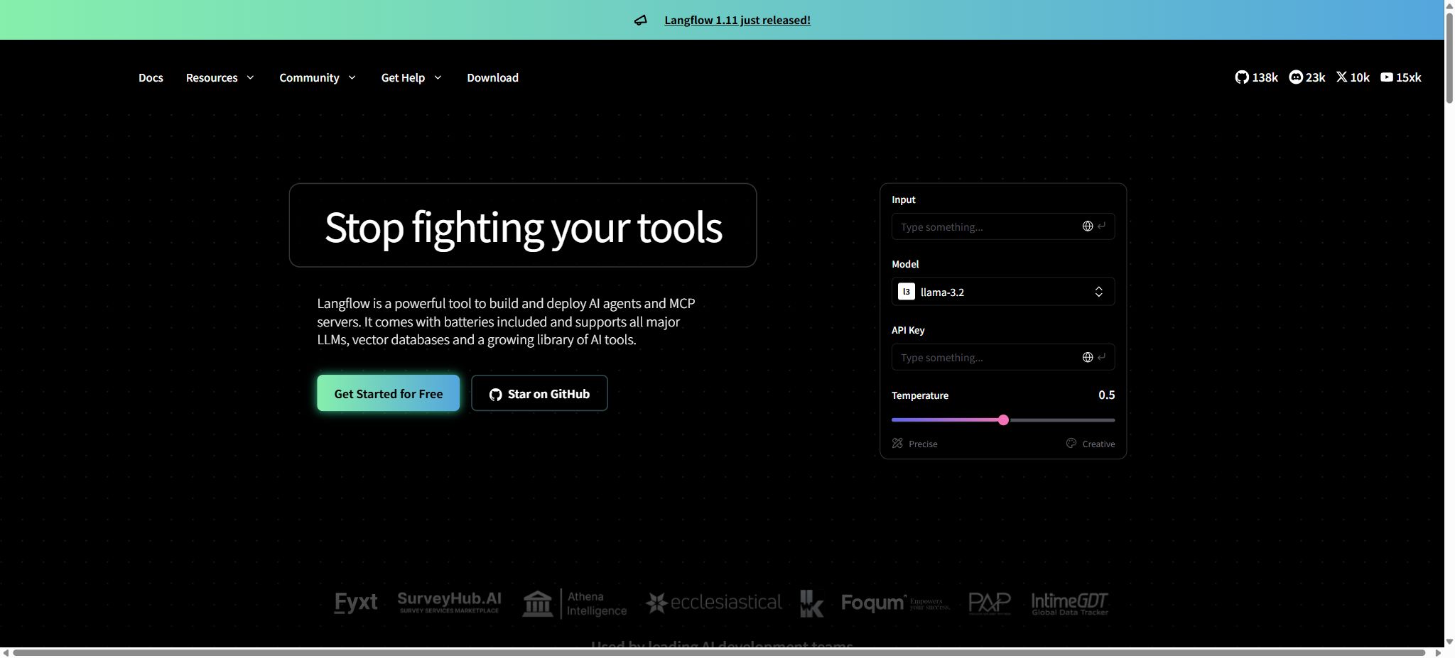The image size is (1455, 658).
Task: Click the Temperature slider pink handle
Action: pos(1003,420)
